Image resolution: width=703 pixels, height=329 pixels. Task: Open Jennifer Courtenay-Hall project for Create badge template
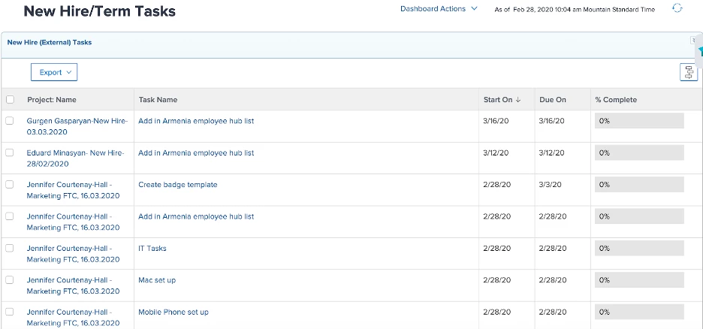73,190
